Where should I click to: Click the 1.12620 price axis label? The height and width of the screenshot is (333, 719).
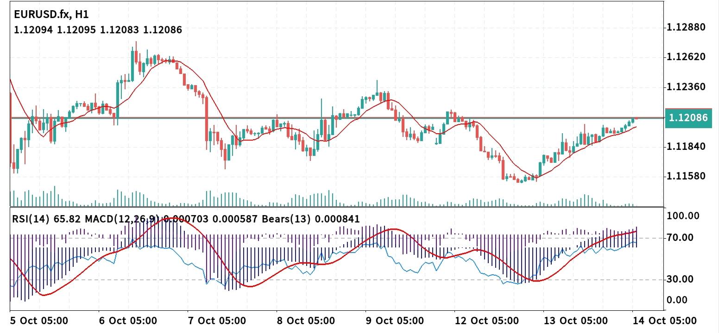(686, 57)
